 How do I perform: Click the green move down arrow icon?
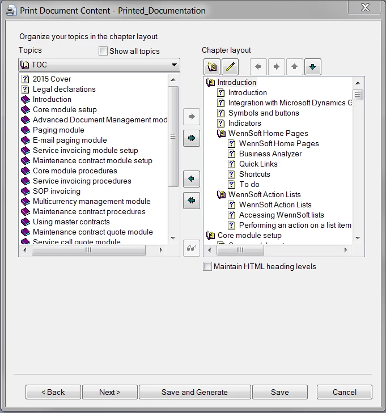click(313, 67)
